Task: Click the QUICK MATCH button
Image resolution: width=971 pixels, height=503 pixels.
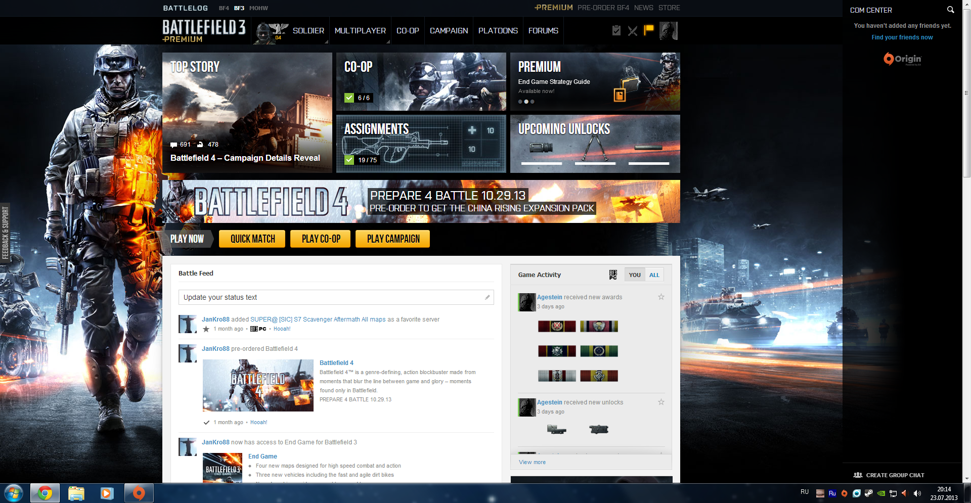Action: tap(252, 239)
